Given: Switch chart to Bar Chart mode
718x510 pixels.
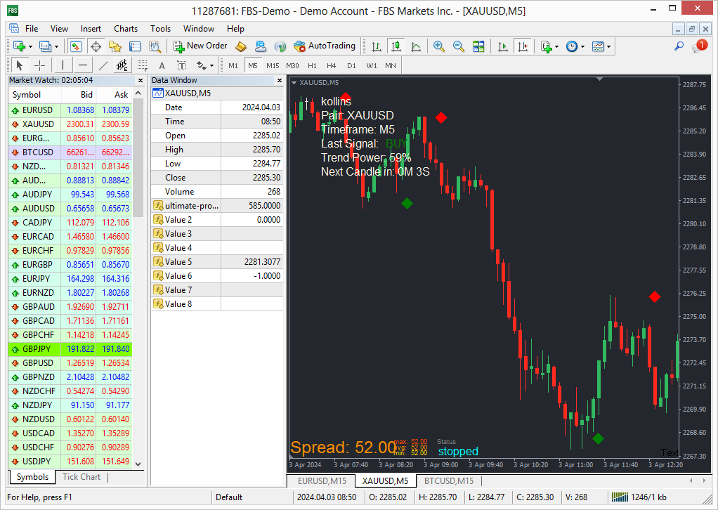Looking at the screenshot, I should [377, 46].
